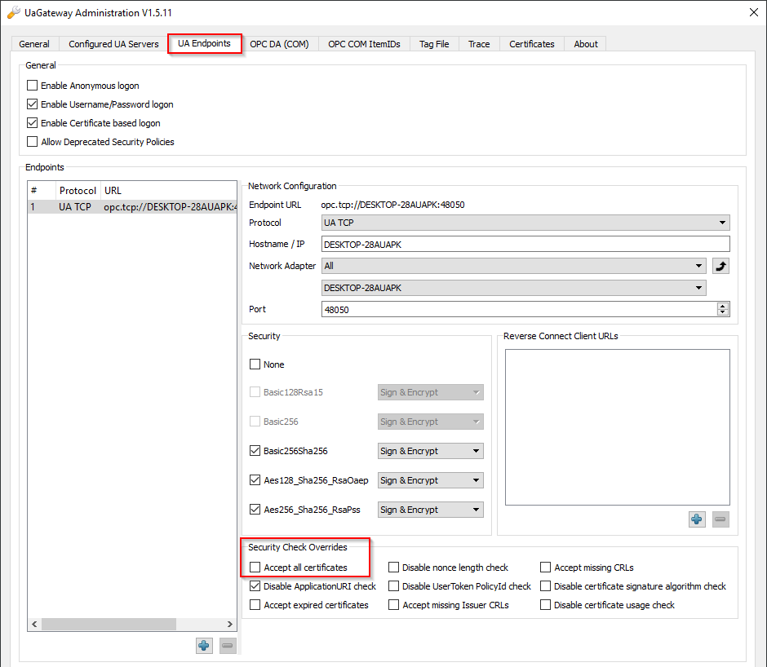767x667 pixels.
Task: Click the Port number field
Action: pyautogui.click(x=519, y=310)
